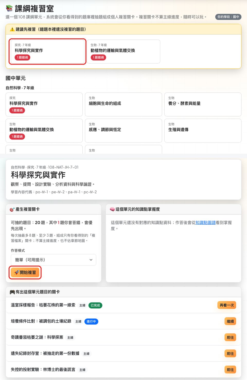Open the 感應、調節與恆定 unit card
Screen dimensions: 247x380
click(123, 131)
